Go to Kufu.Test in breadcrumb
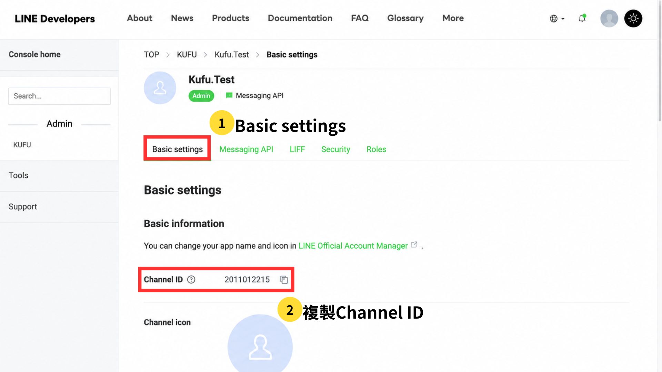662x372 pixels. coord(231,55)
